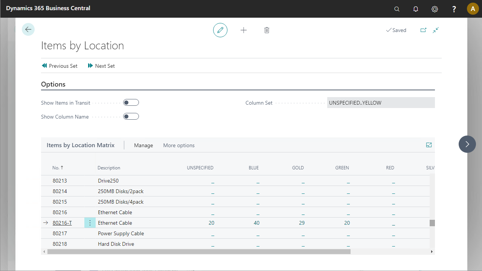Click horizontal scrollbar left arrow
Image resolution: width=482 pixels, height=271 pixels.
coord(44,251)
